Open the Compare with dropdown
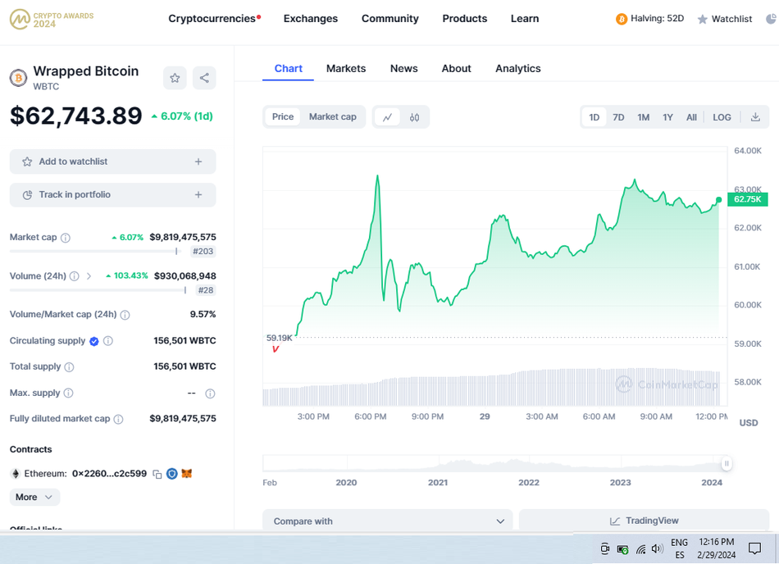The image size is (779, 564). (387, 521)
